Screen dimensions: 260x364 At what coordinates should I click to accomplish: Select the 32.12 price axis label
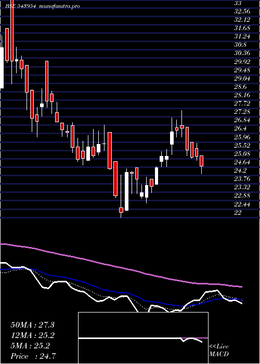coord(242,20)
